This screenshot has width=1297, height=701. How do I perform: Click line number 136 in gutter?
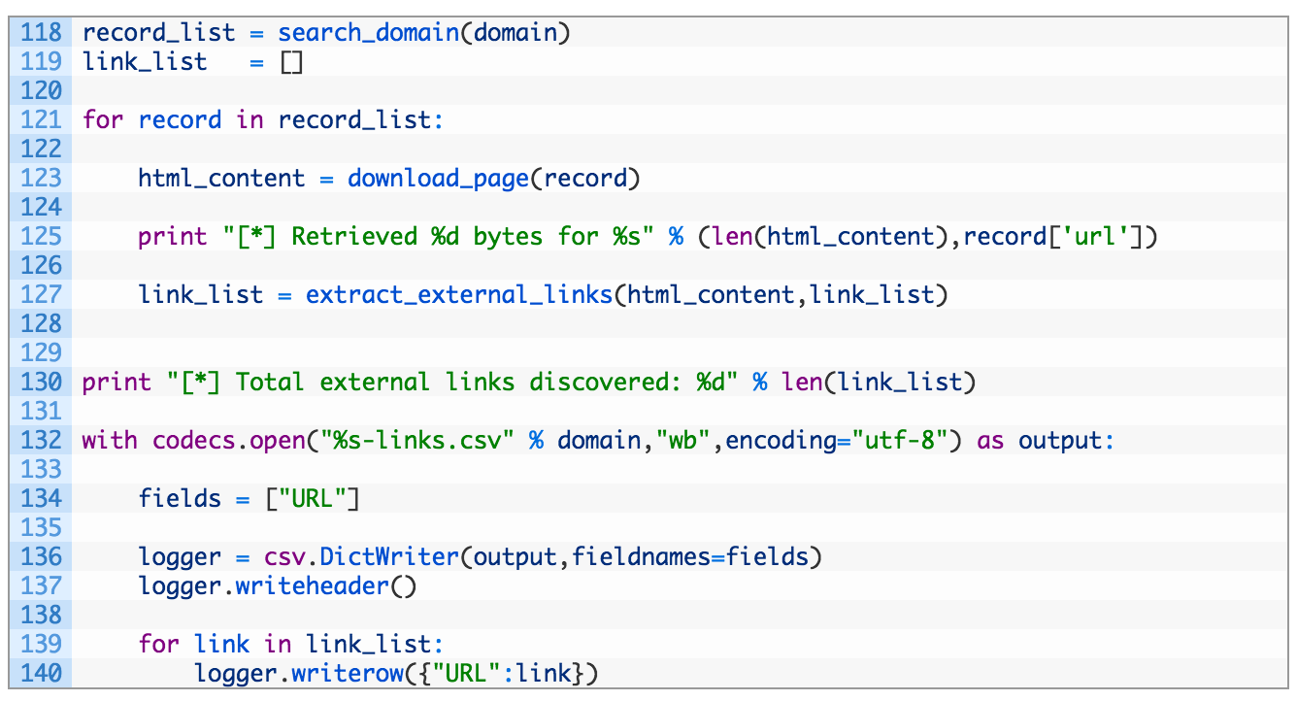tap(41, 557)
